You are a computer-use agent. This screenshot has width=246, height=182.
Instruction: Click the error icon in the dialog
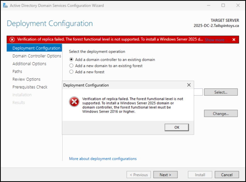(74, 102)
